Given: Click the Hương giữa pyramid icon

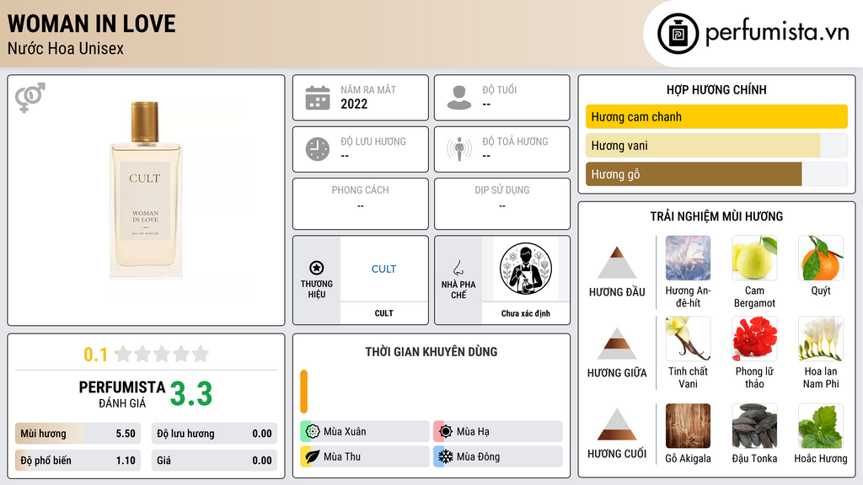Looking at the screenshot, I should pos(617,344).
